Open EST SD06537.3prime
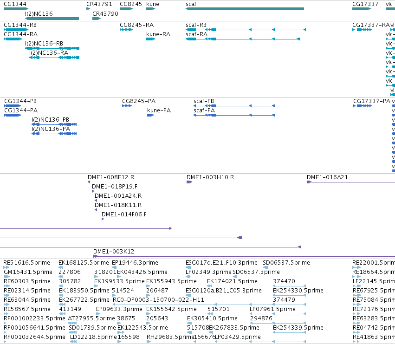This screenshot has width=395, height=344. (256, 272)
